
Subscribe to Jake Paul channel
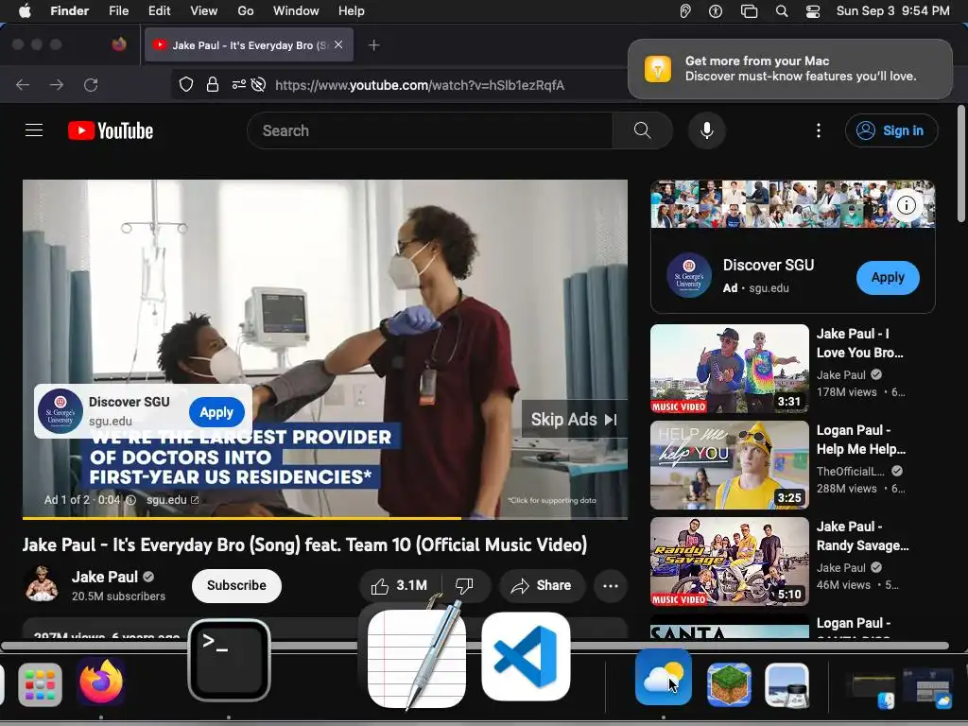(x=236, y=585)
